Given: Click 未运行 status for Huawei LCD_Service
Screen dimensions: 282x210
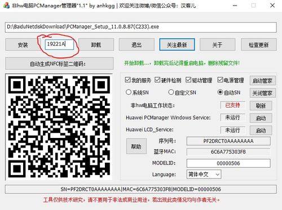Looking at the screenshot, I should [x=233, y=130].
